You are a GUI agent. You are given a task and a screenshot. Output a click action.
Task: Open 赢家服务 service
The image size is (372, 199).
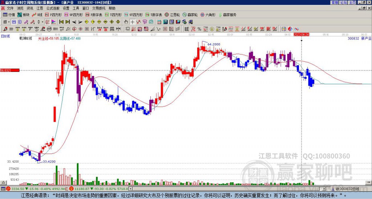point(227,15)
